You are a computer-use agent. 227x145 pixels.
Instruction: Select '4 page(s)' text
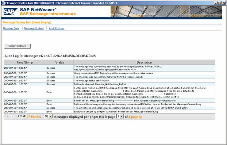tap(135, 117)
